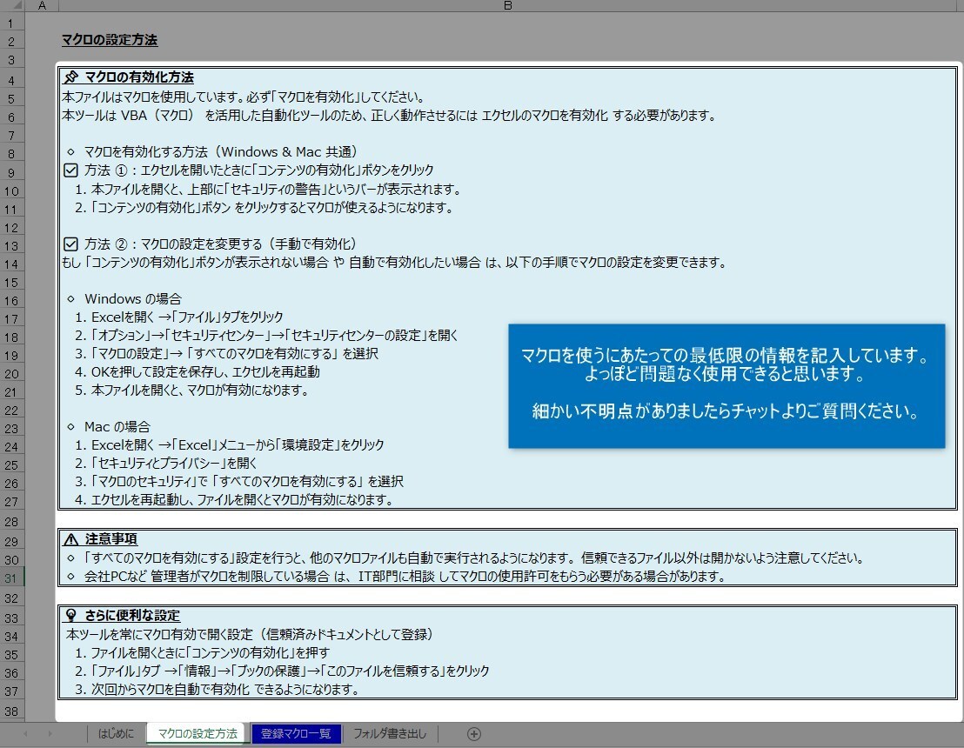Click the pin icon beside マクロの有効化方法
This screenshot has height=748, width=964.
(x=71, y=77)
